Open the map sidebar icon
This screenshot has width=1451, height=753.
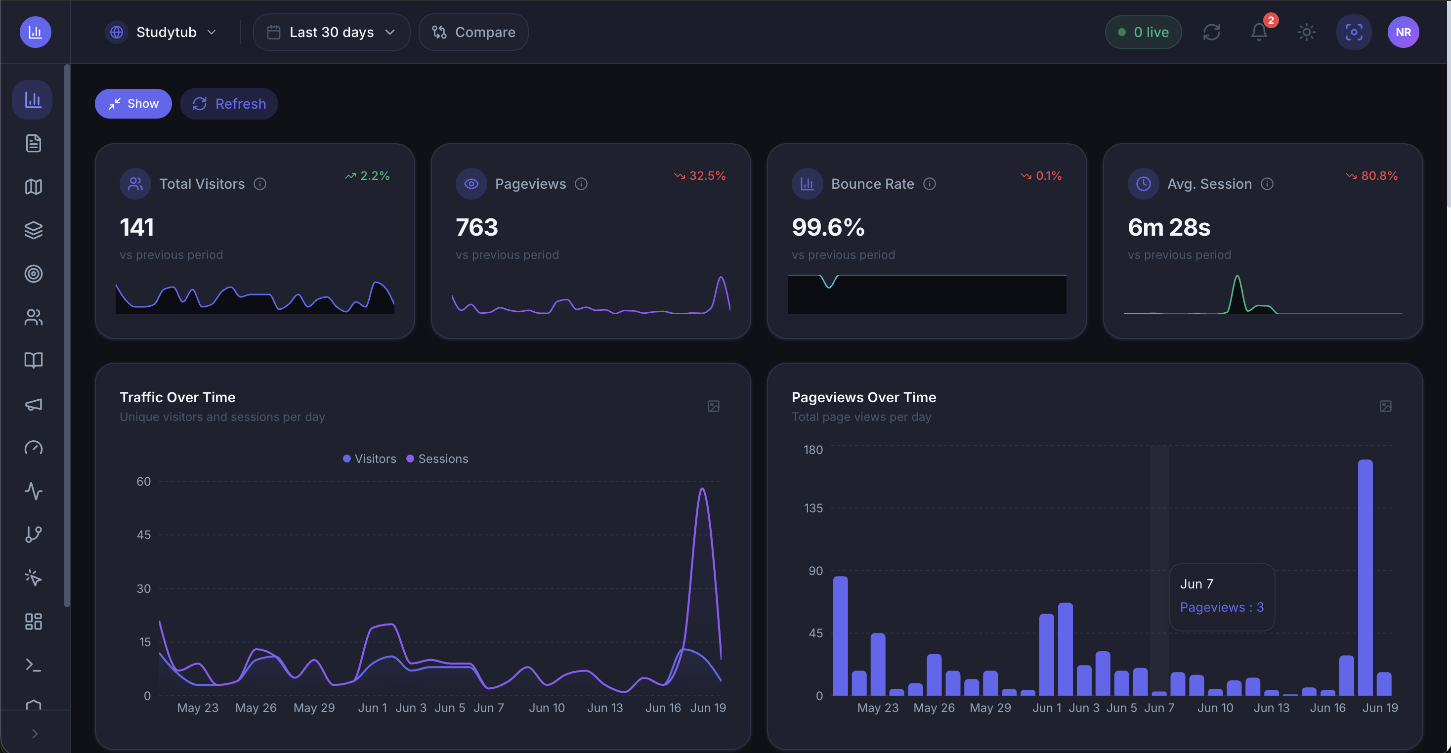[x=33, y=186]
